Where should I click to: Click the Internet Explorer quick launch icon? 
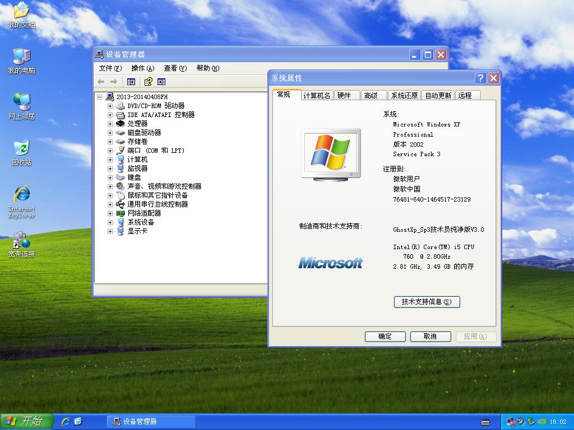(x=66, y=422)
